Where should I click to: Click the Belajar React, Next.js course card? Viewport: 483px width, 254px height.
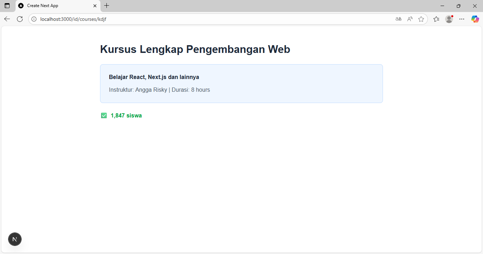point(241,84)
